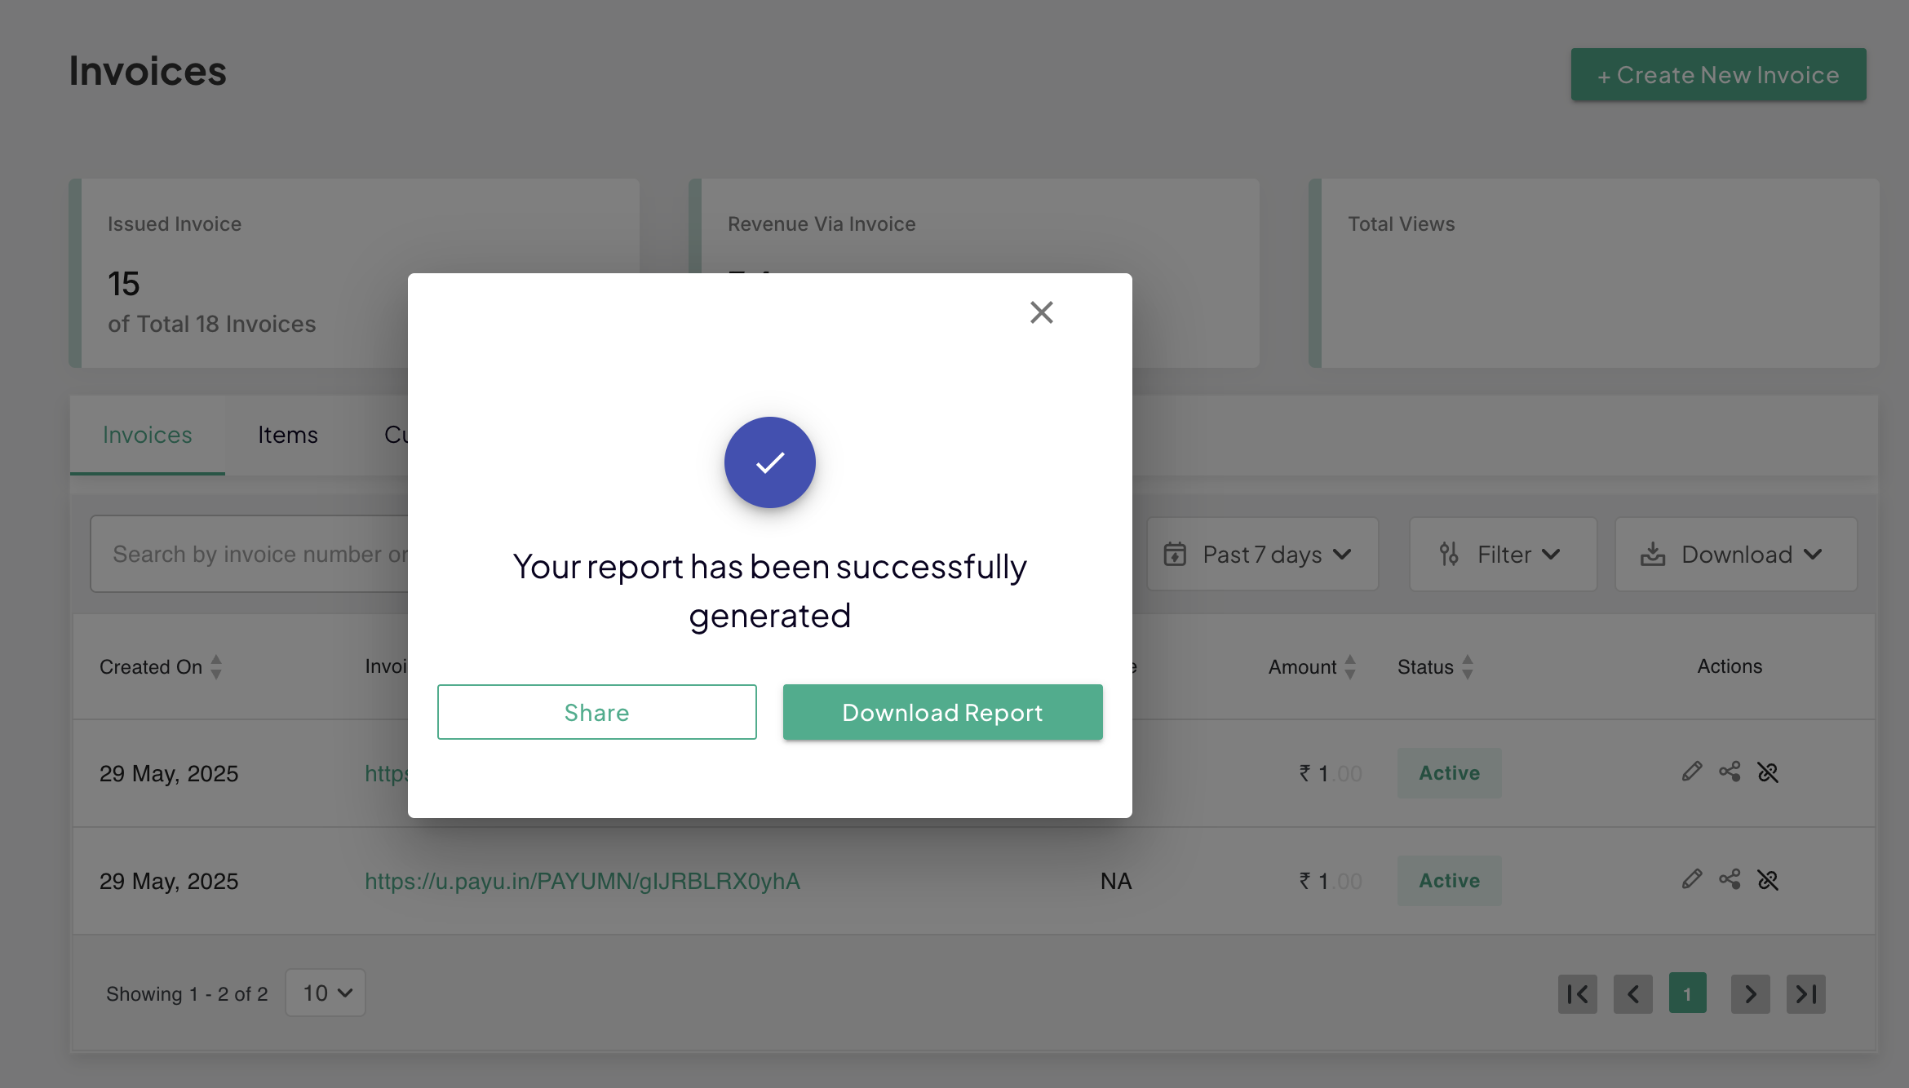Viewport: 1909px width, 1088px height.
Task: Go to first page pagination icon
Action: click(x=1577, y=993)
